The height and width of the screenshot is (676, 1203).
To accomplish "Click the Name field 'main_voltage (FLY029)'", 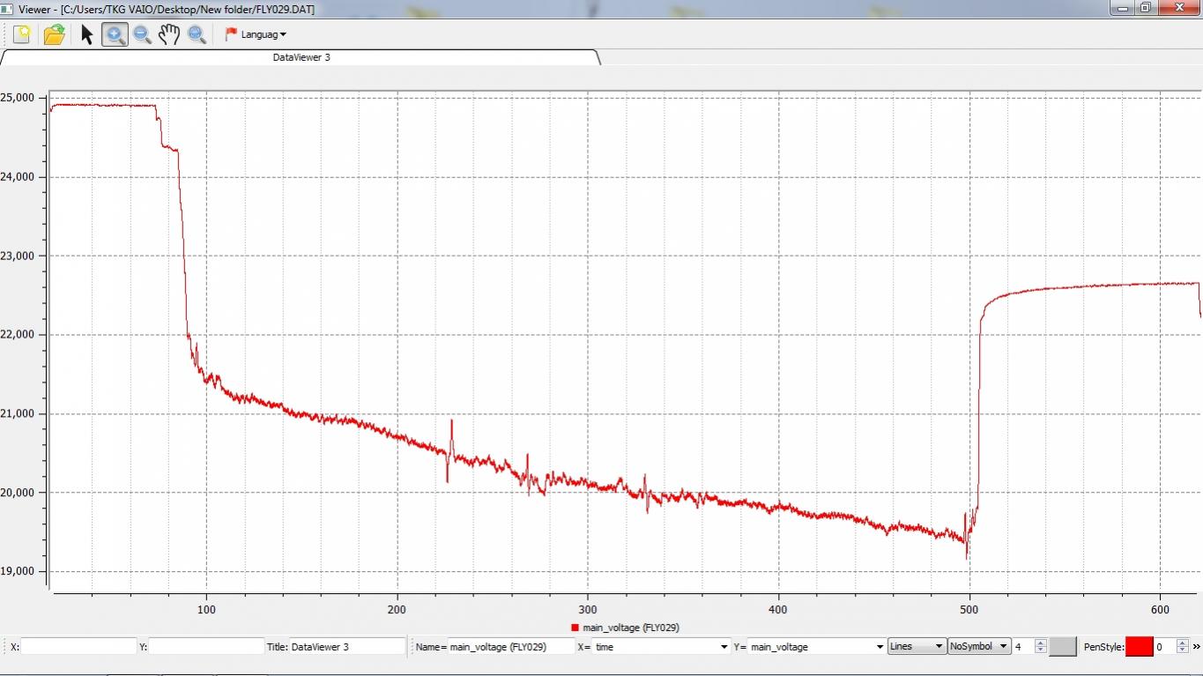I will pos(510,647).
